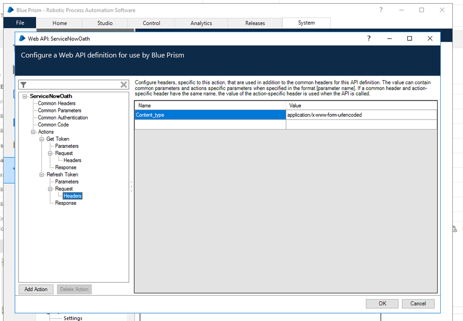Click the filter funnel icon

click(x=23, y=85)
